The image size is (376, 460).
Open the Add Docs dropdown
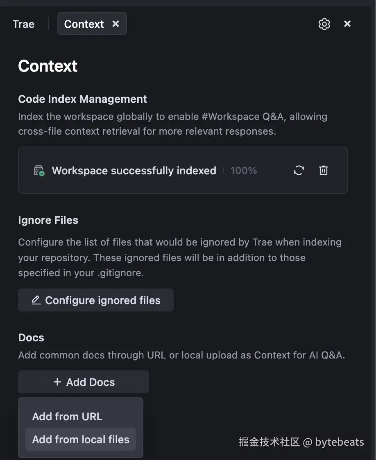click(x=83, y=382)
